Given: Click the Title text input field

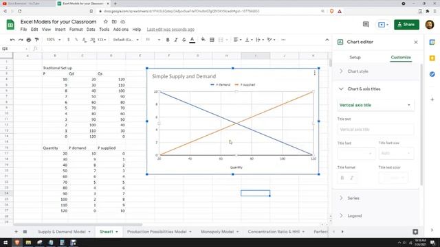Looking at the screenshot, I should click(x=375, y=130).
